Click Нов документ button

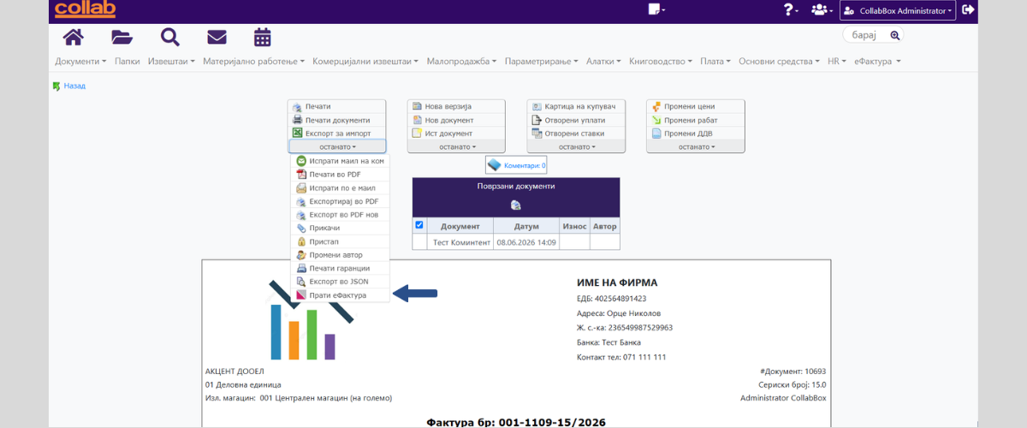tap(456, 120)
